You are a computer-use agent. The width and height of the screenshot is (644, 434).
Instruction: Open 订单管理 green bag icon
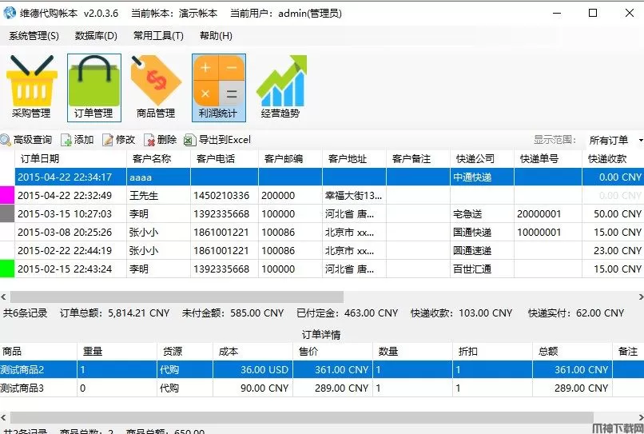coord(93,86)
